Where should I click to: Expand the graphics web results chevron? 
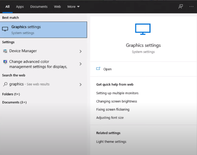tap(81, 84)
